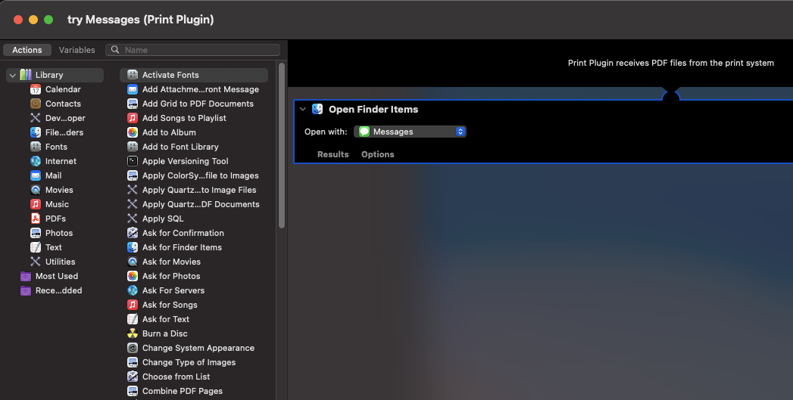Click the Movies category icon
The image size is (793, 400).
pos(36,190)
